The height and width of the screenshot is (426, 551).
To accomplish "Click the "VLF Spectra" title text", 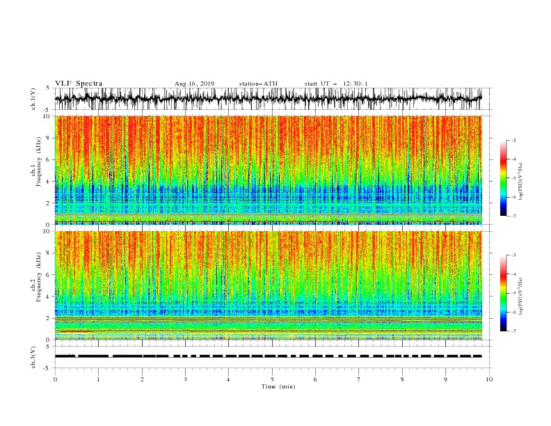I will pyautogui.click(x=79, y=84).
